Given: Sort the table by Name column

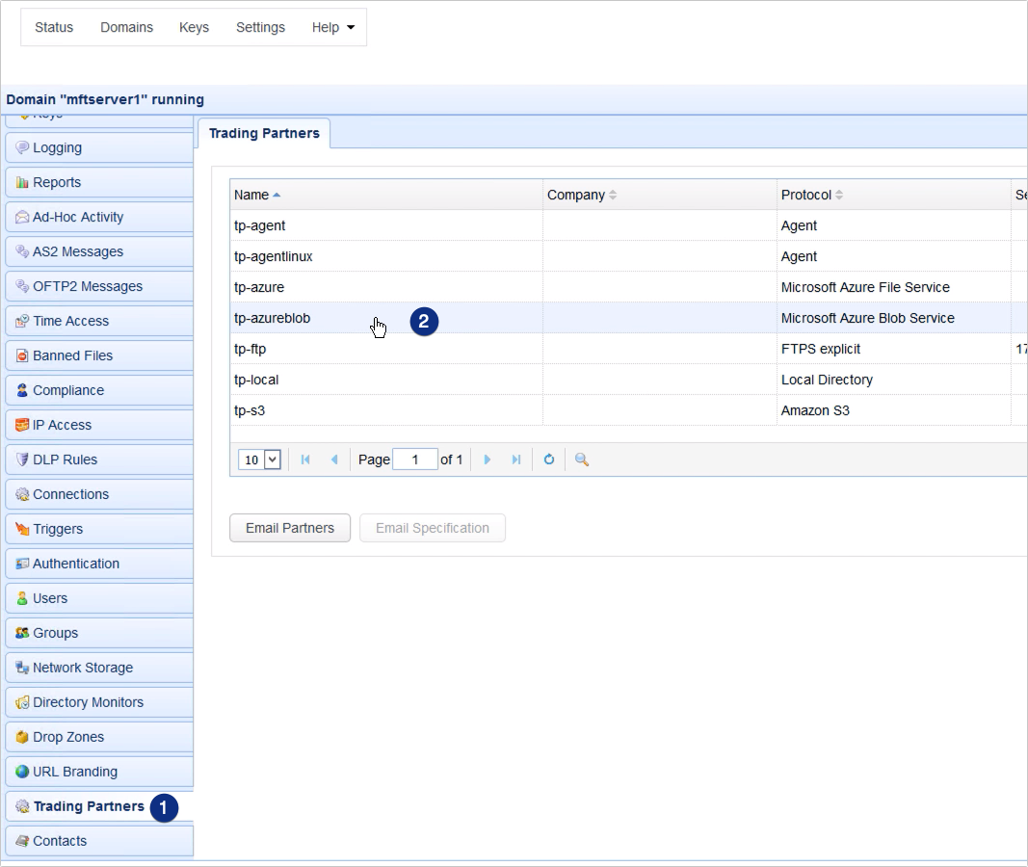Looking at the screenshot, I should (x=252, y=195).
